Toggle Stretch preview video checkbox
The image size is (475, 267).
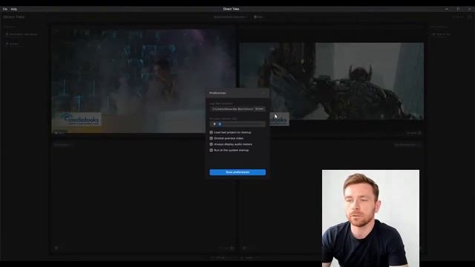tap(211, 139)
